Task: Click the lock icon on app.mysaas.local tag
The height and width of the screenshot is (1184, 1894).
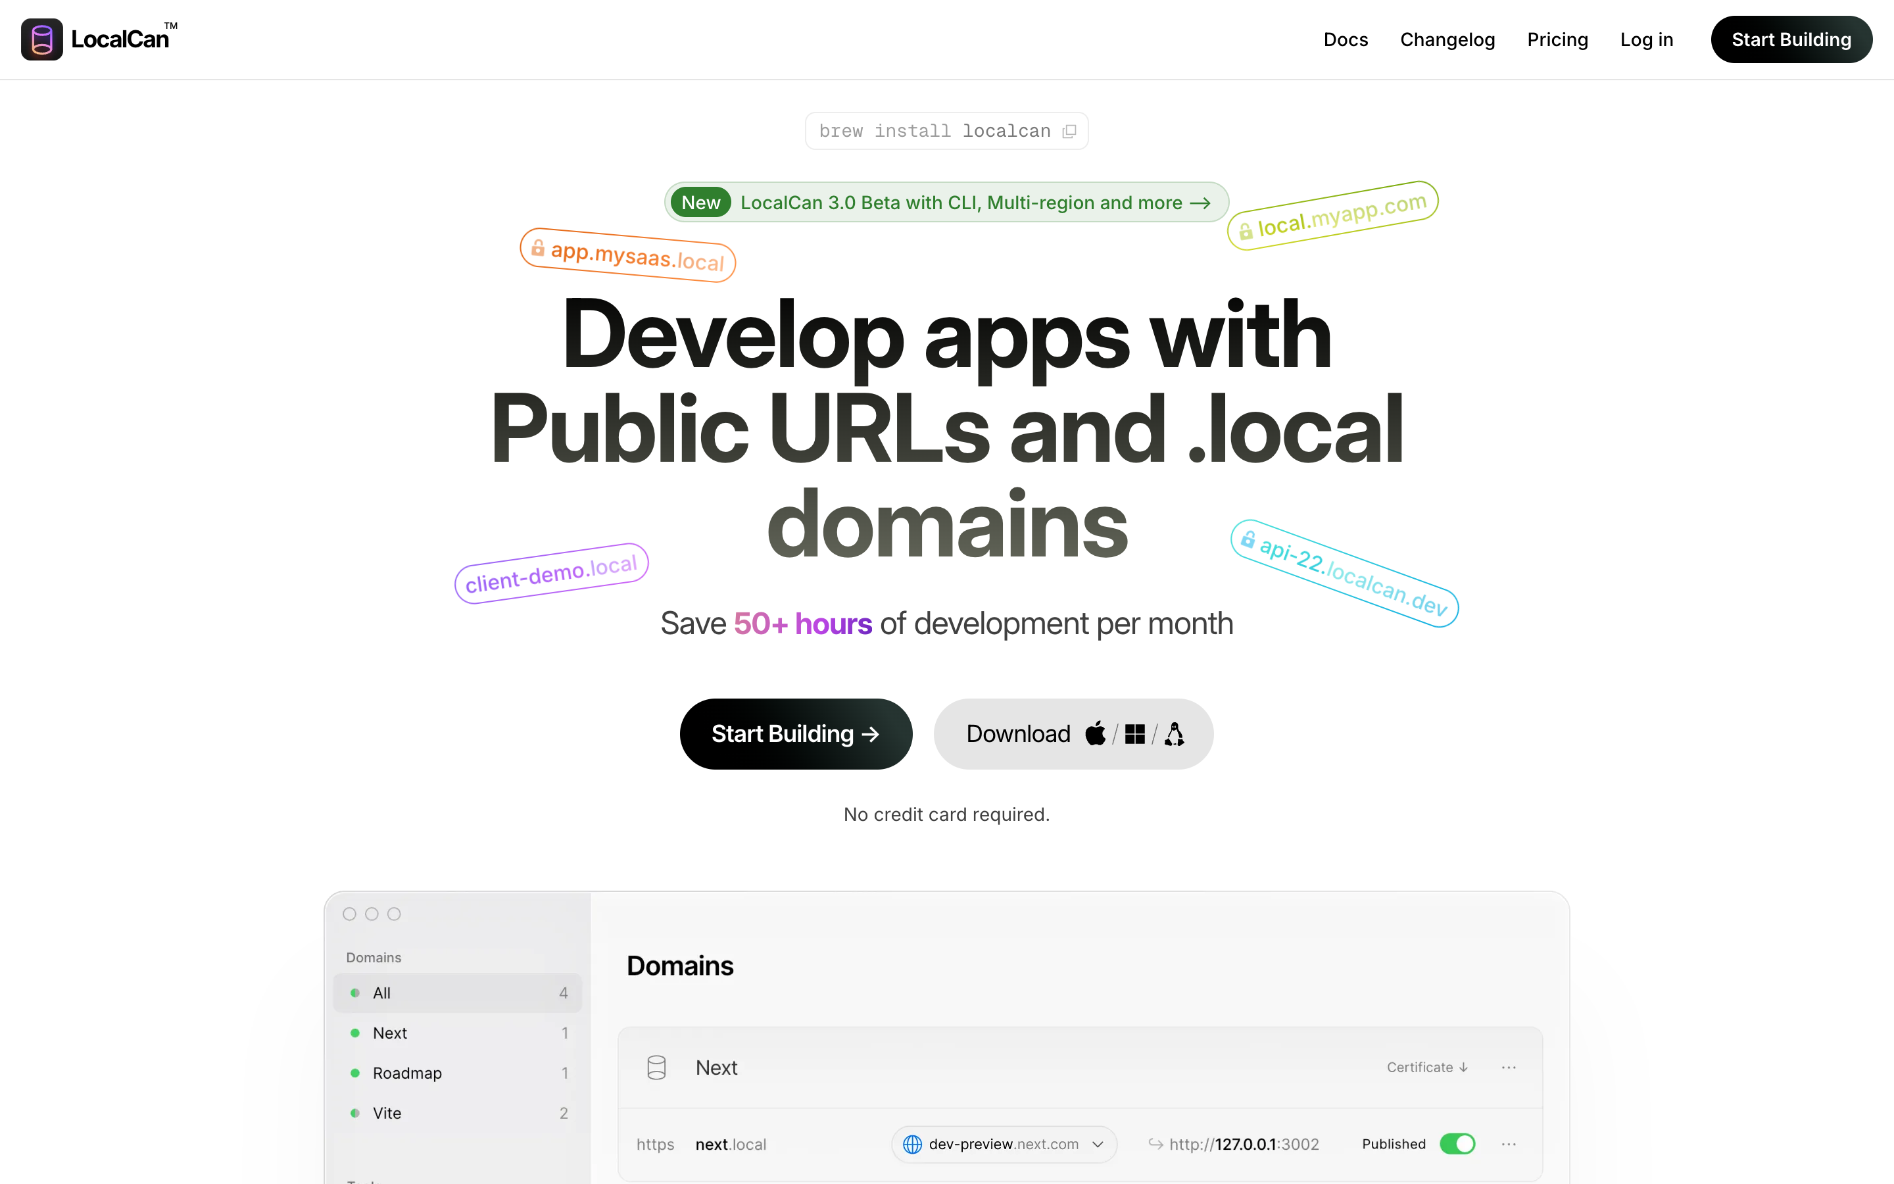Action: 538,247
